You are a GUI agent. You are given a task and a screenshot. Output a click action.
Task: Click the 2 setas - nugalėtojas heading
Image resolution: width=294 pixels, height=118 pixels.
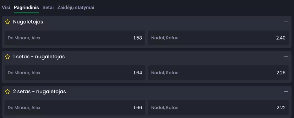tap(39, 92)
